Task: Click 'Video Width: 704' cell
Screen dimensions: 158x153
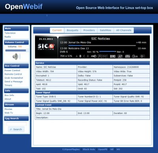Action: point(56,72)
